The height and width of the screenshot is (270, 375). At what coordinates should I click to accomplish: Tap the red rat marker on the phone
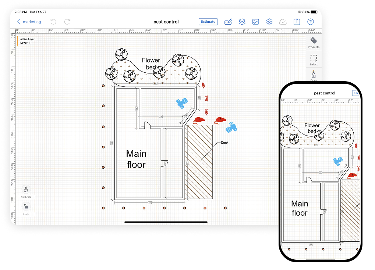click(x=352, y=176)
